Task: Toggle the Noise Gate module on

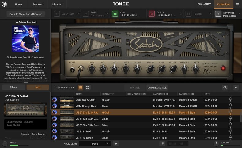Action: click(x=57, y=14)
